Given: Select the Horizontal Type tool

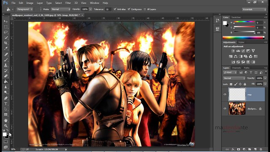Looking at the screenshot, I should click(5, 104).
